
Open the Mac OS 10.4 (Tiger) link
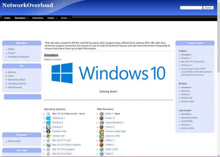(x=62, y=154)
